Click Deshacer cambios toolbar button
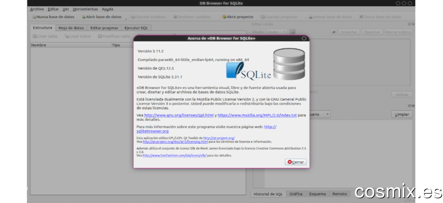Viewport: 443px width, 203px height. [x=192, y=17]
